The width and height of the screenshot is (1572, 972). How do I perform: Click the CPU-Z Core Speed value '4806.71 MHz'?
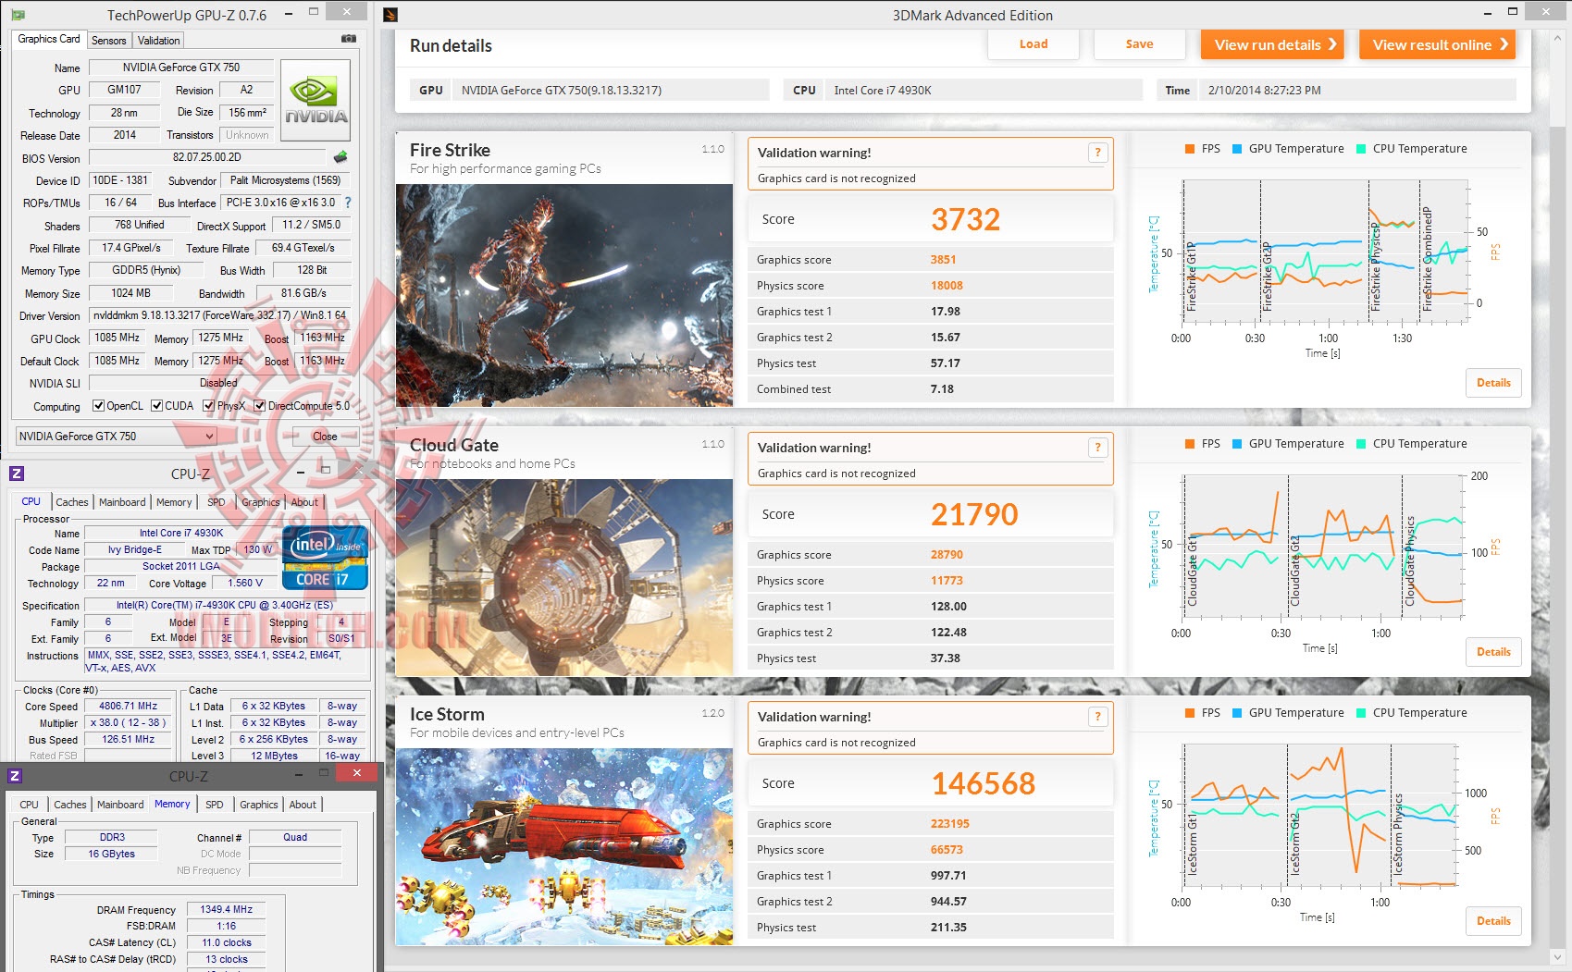click(129, 706)
